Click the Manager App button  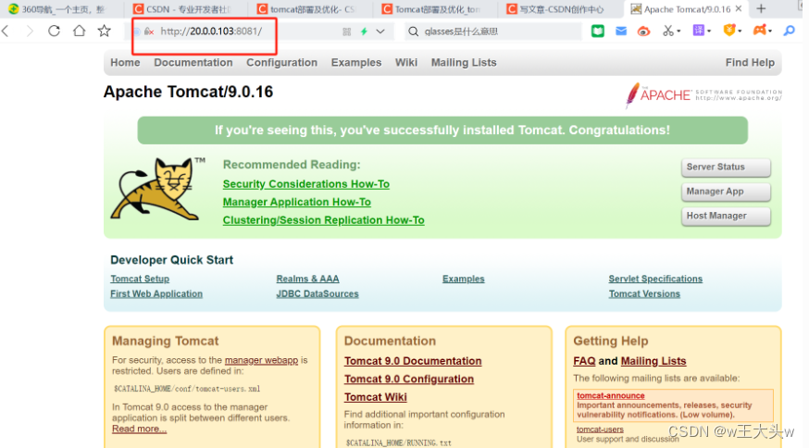point(726,192)
